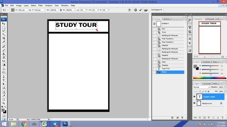Click the blue B color slider
This screenshot has height=127, width=227.
(210, 73)
